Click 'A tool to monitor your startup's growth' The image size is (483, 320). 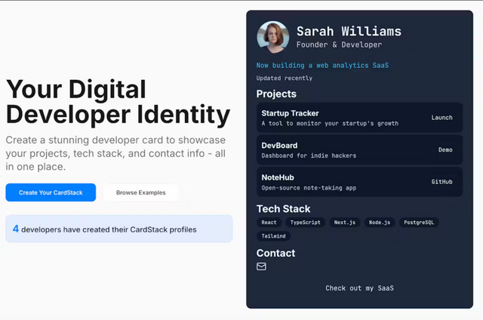point(330,124)
